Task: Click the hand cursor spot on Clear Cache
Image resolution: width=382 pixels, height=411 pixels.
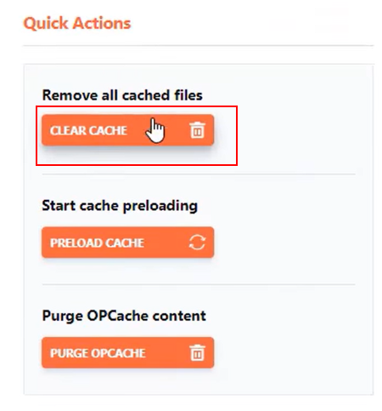Action: pos(154,131)
